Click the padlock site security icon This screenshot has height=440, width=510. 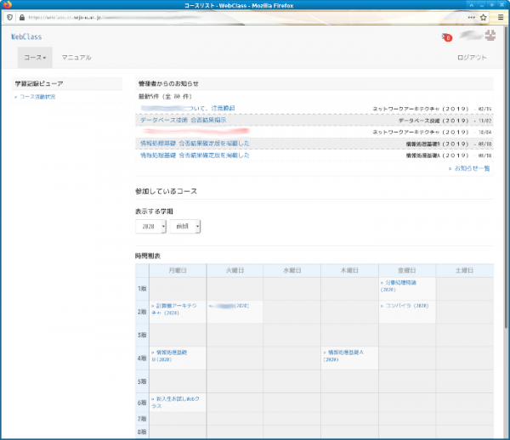(22, 17)
